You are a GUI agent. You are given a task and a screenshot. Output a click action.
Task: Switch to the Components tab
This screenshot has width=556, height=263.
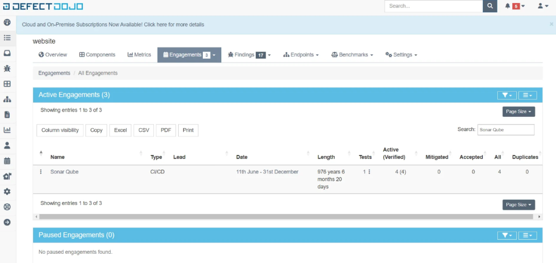(97, 55)
